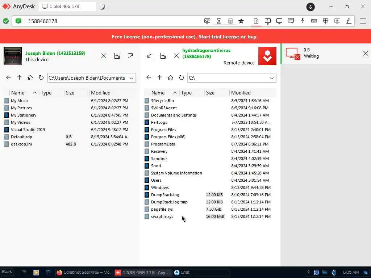
Task: Click the download arrow in remote panel
Action: click(x=150, y=56)
